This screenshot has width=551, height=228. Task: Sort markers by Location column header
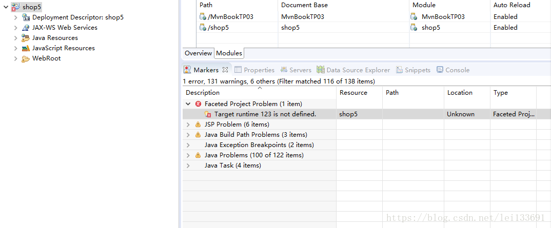point(467,93)
